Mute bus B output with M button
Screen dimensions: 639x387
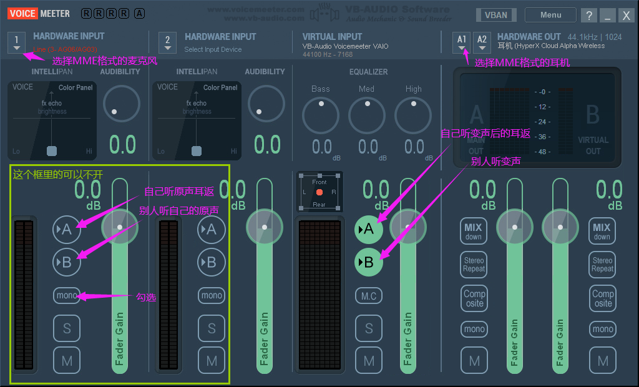tap(603, 361)
